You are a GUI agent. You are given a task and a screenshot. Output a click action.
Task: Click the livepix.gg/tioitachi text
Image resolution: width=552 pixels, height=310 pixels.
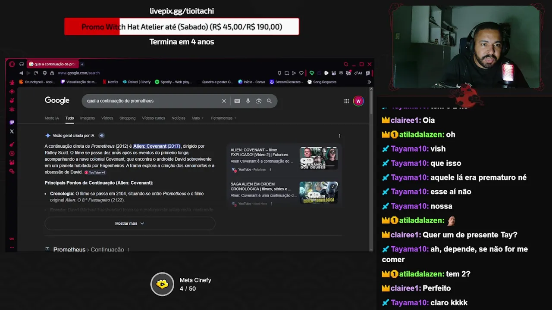pyautogui.click(x=182, y=11)
